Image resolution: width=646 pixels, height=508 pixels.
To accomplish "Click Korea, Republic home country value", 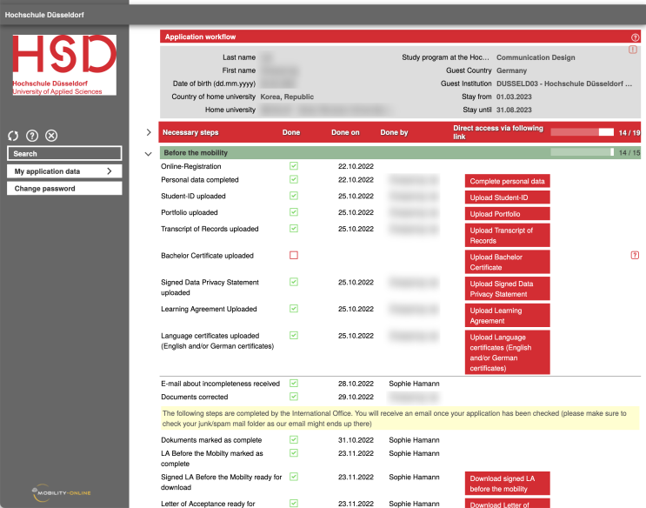I will [x=287, y=97].
